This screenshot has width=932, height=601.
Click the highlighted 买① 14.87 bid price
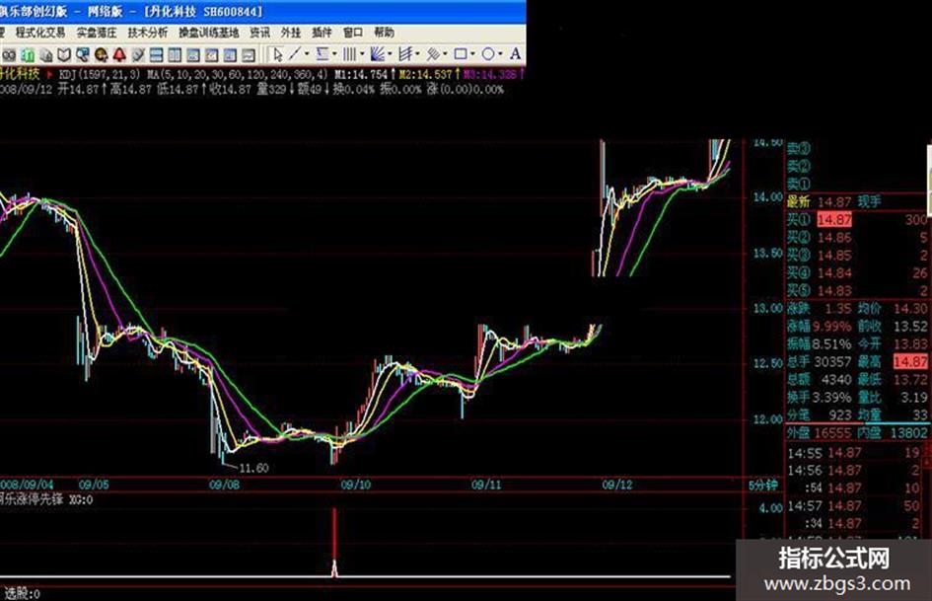click(x=834, y=219)
